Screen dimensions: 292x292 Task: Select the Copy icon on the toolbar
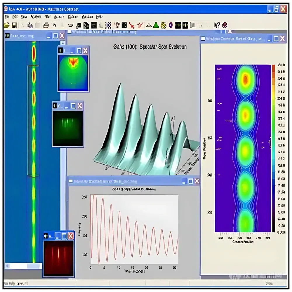coord(29,25)
